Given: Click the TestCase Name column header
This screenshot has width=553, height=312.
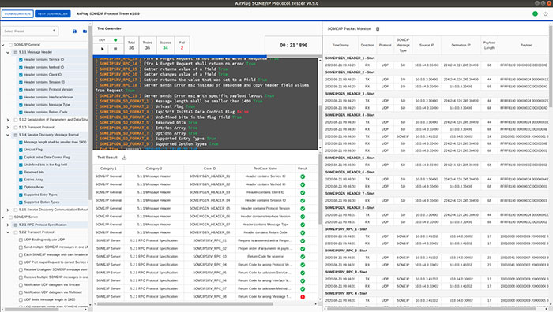Looking at the screenshot, I should click(265, 169).
